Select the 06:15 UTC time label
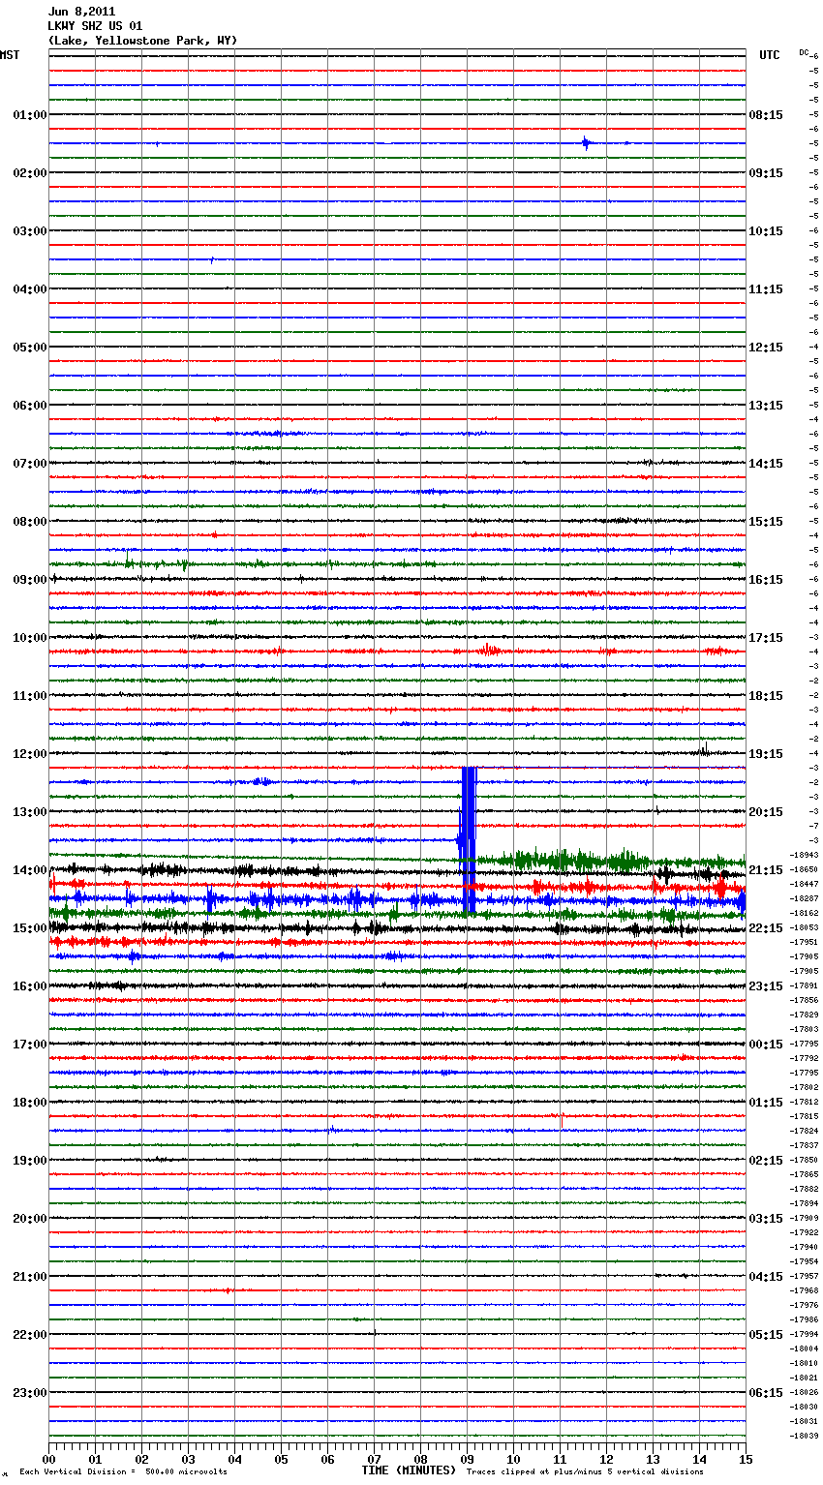Viewport: 823px width, 1485px height. pyautogui.click(x=766, y=1393)
